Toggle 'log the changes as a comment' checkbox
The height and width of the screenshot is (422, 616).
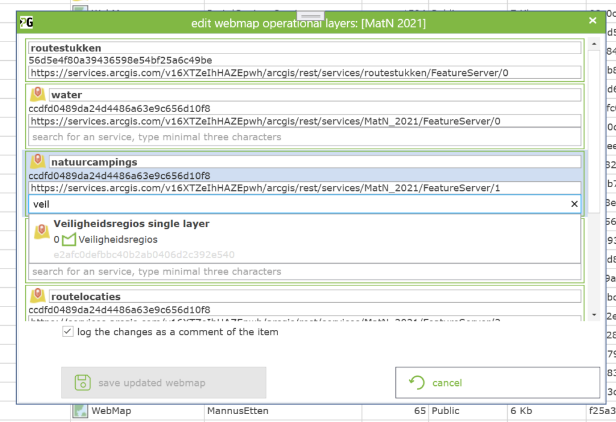click(x=67, y=332)
